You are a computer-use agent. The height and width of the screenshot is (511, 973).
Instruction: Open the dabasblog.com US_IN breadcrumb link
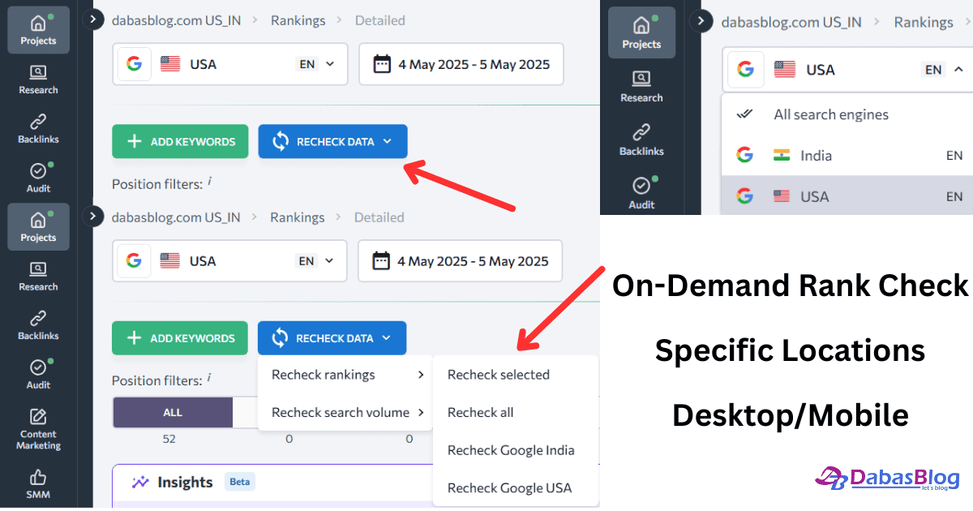pyautogui.click(x=176, y=19)
